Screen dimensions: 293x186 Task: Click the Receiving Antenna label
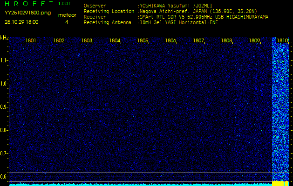pyautogui.click(x=108, y=23)
